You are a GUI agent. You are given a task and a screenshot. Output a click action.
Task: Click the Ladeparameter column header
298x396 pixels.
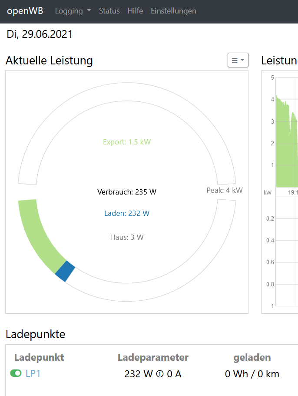153,357
